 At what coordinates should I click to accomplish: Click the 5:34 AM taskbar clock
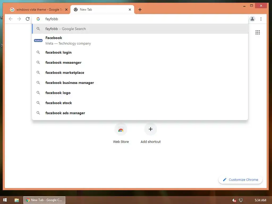click(260, 200)
